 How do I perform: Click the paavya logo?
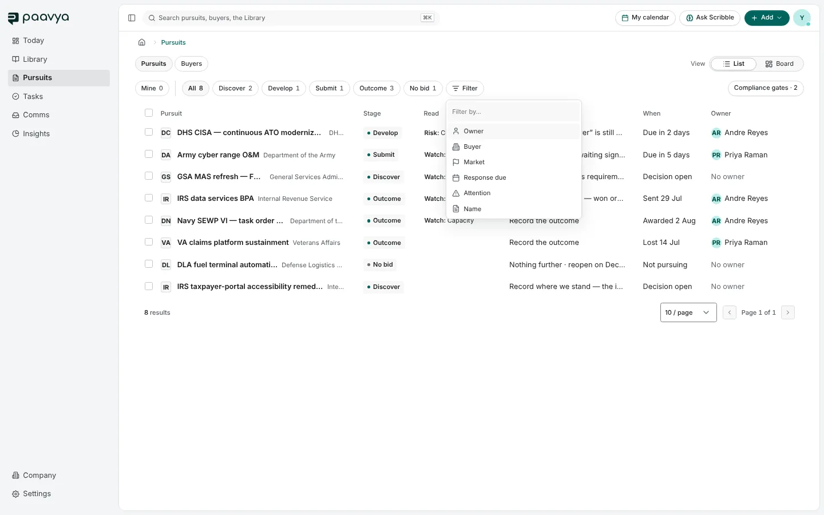click(38, 18)
